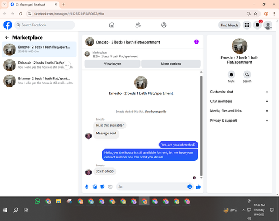
Task: Send a thumbs-up like
Action: pos(199,186)
